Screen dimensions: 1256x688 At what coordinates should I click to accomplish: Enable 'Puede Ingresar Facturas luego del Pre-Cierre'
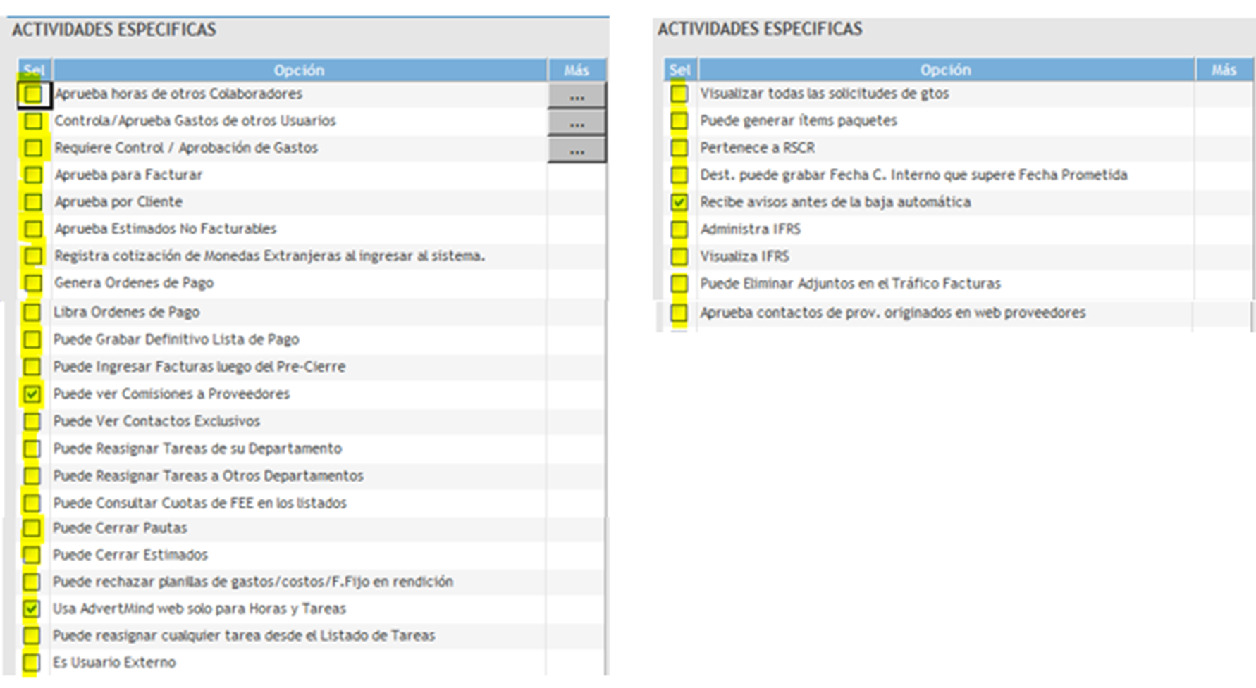click(x=32, y=367)
